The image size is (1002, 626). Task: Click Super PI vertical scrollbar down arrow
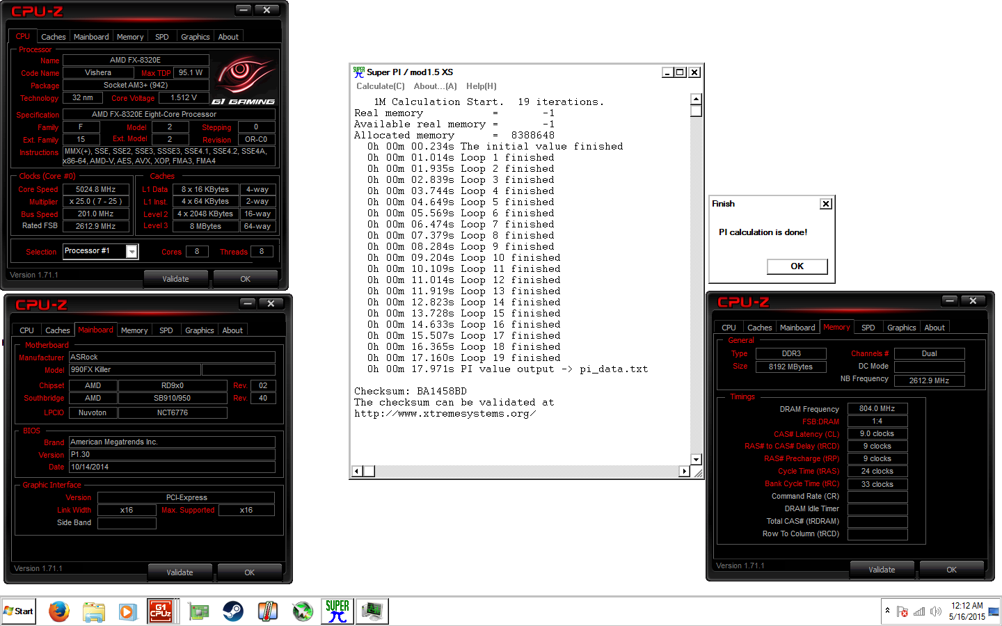(x=696, y=459)
